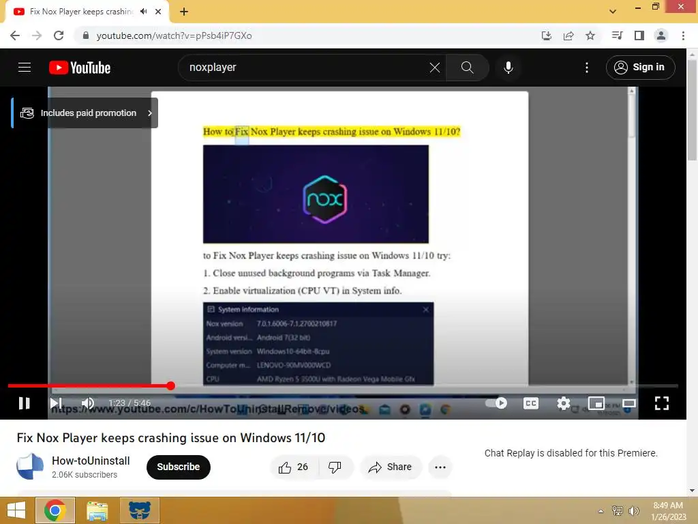Viewport: 698px width, 524px height.
Task: Mute the video player volume
Action: [x=88, y=403]
